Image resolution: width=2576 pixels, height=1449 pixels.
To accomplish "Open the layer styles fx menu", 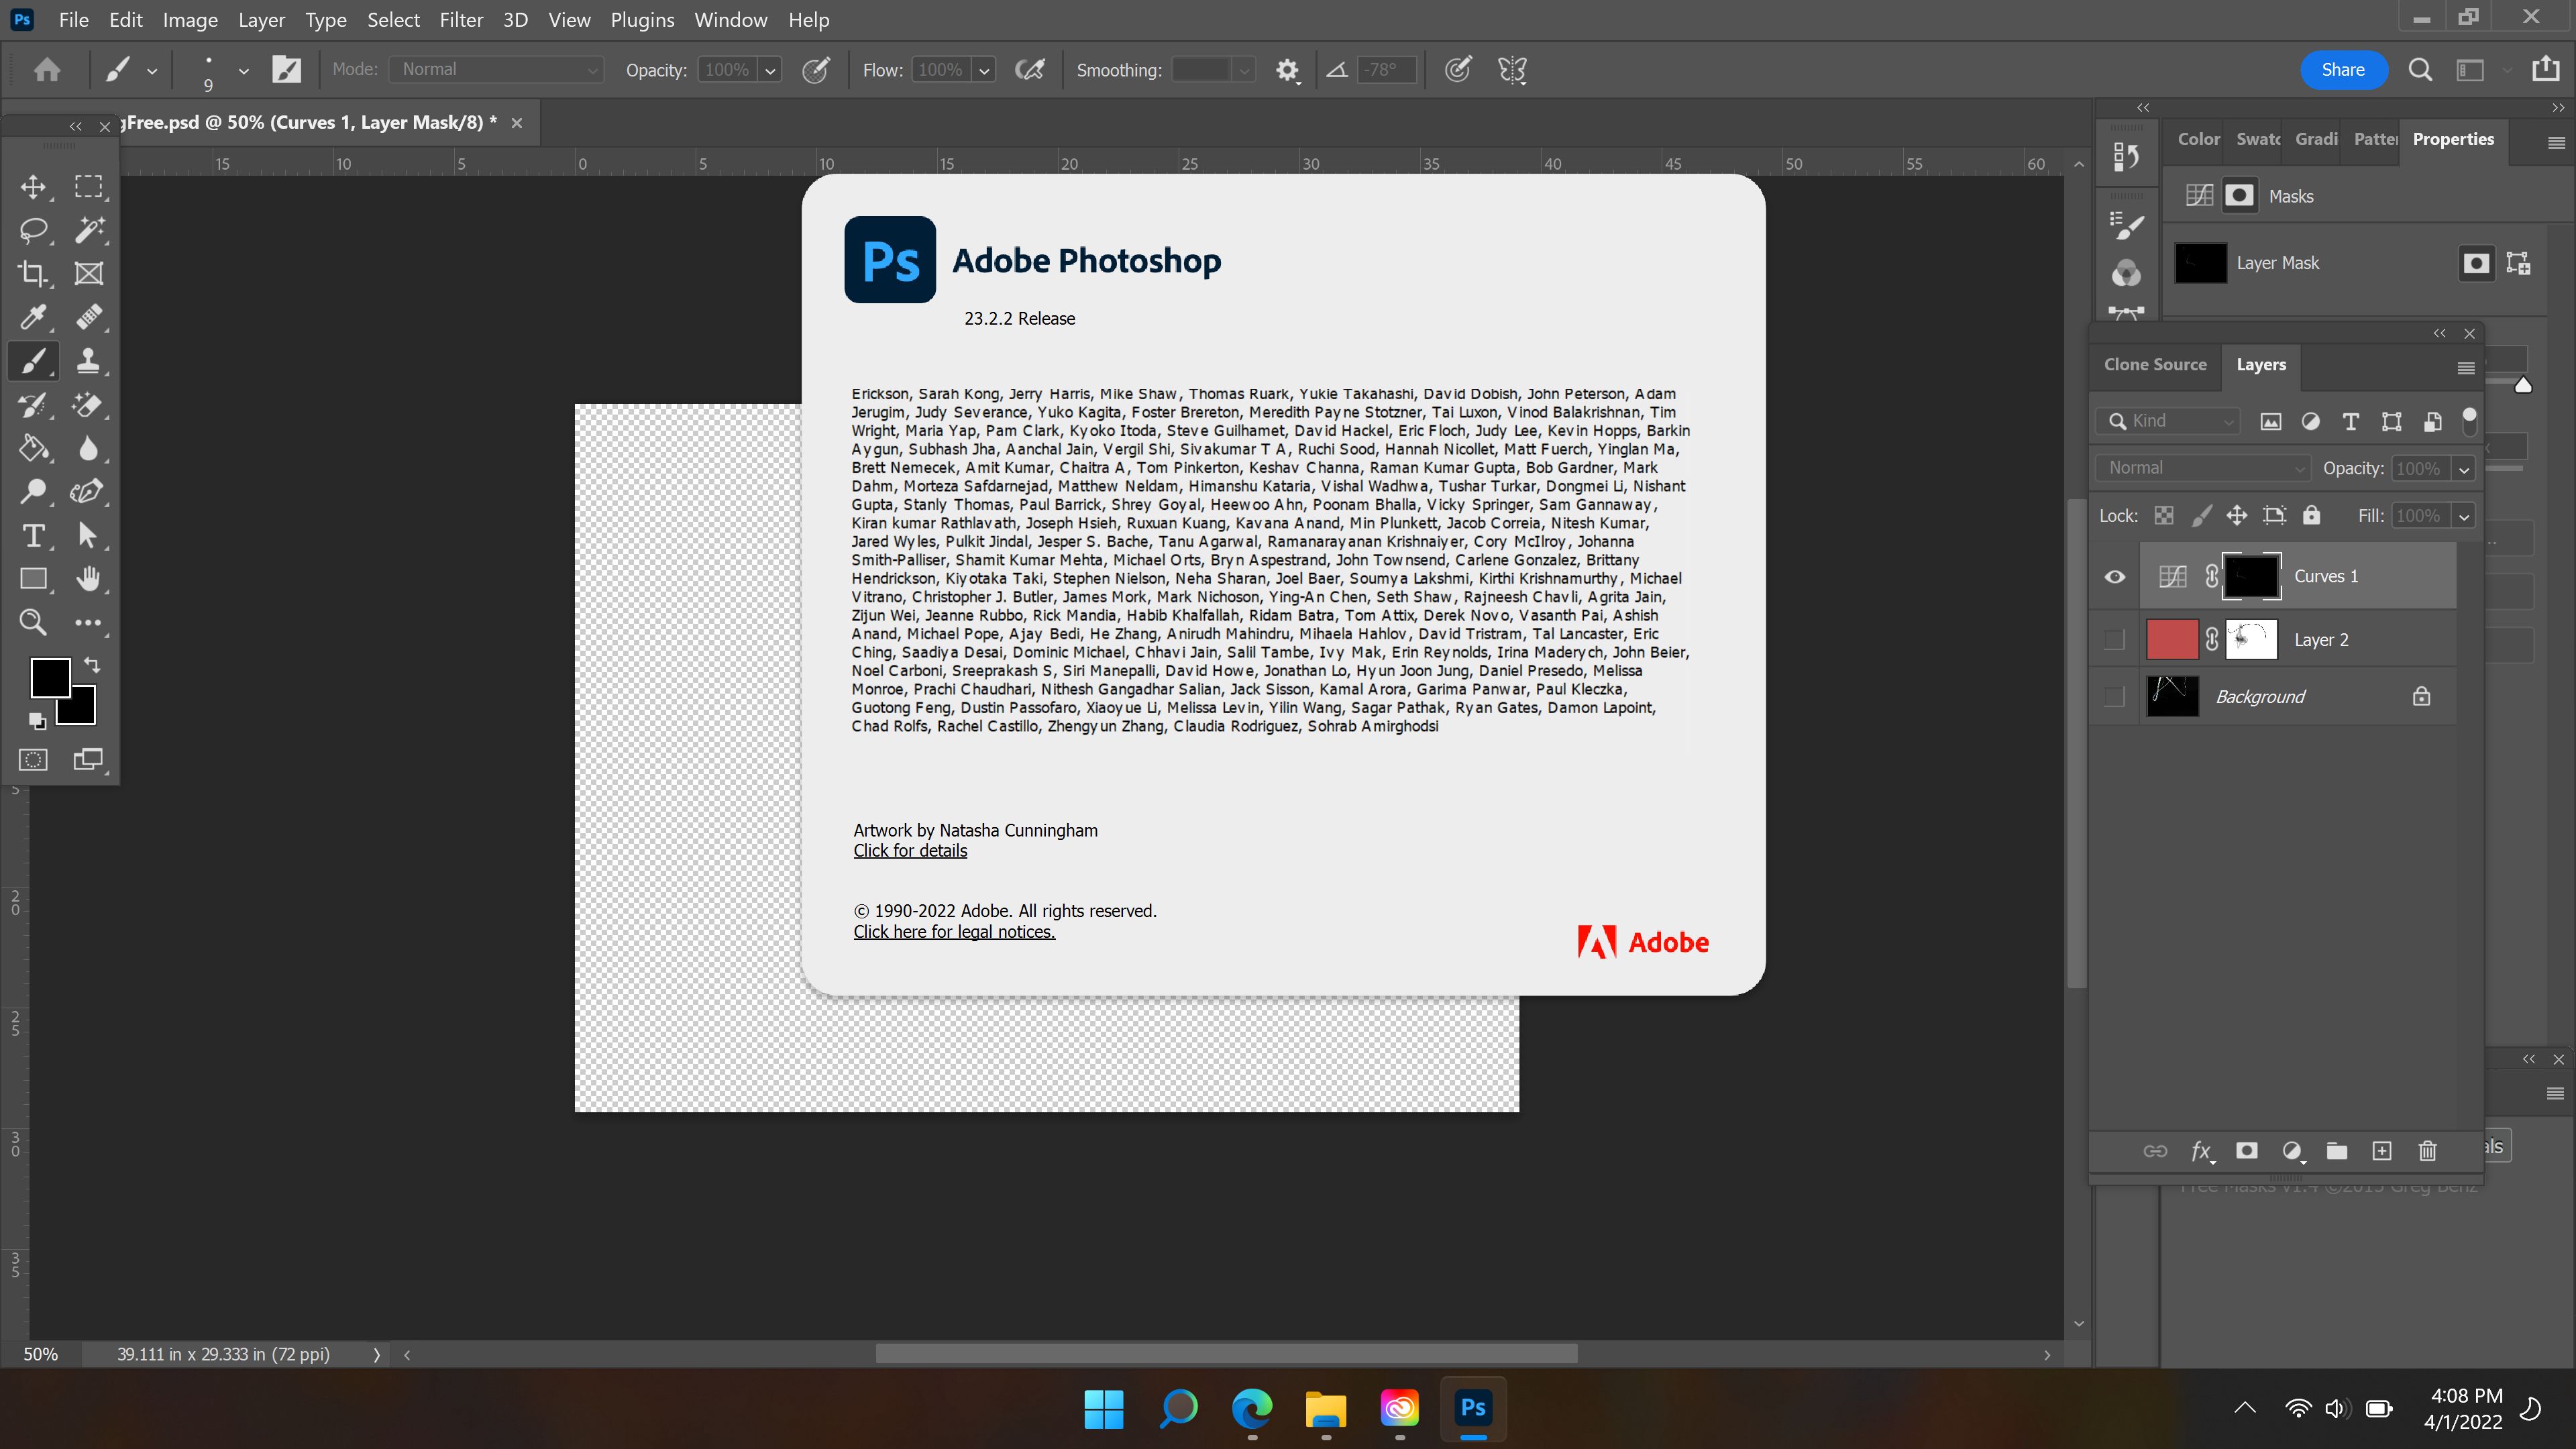I will pyautogui.click(x=2203, y=1152).
